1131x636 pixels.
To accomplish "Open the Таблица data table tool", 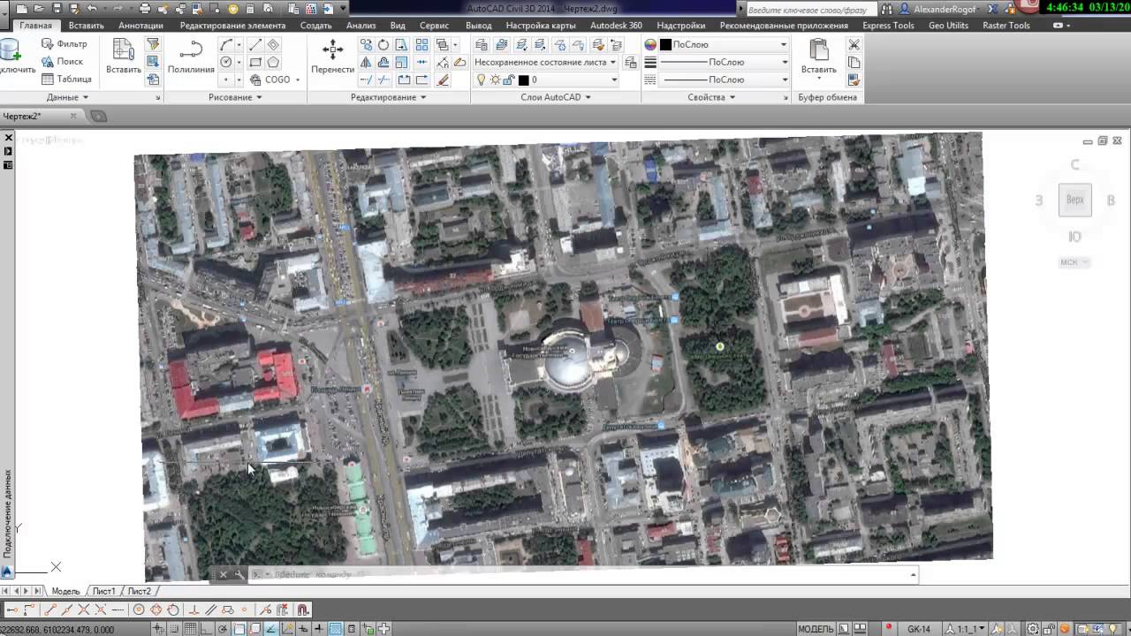I will (66, 79).
